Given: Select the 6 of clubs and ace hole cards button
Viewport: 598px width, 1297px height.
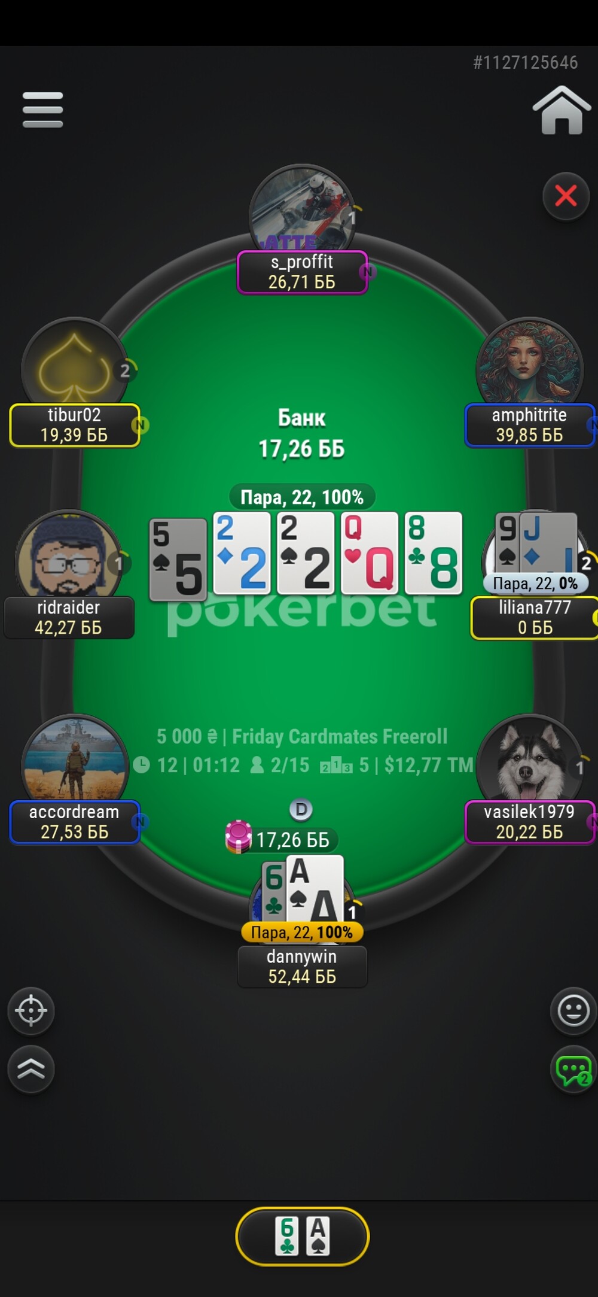Looking at the screenshot, I should click(303, 1236).
